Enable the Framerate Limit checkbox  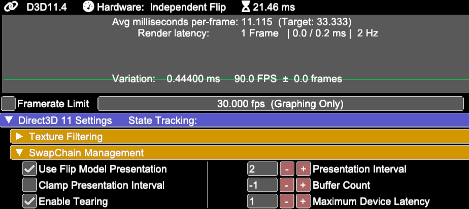[x=8, y=104]
